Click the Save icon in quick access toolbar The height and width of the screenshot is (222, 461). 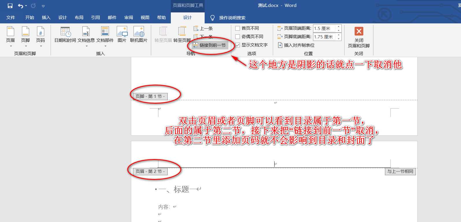(x=10, y=6)
